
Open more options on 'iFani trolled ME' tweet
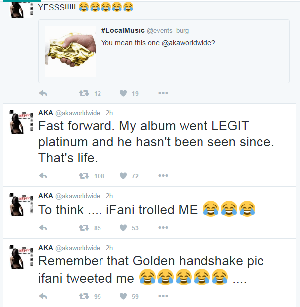point(163,228)
